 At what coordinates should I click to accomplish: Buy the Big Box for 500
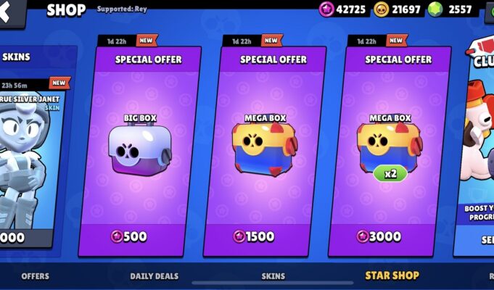pyautogui.click(x=130, y=236)
